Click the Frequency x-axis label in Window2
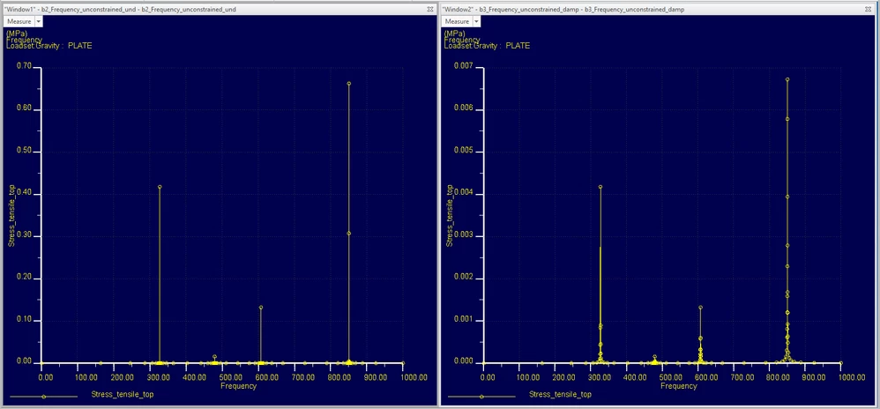 (x=679, y=386)
